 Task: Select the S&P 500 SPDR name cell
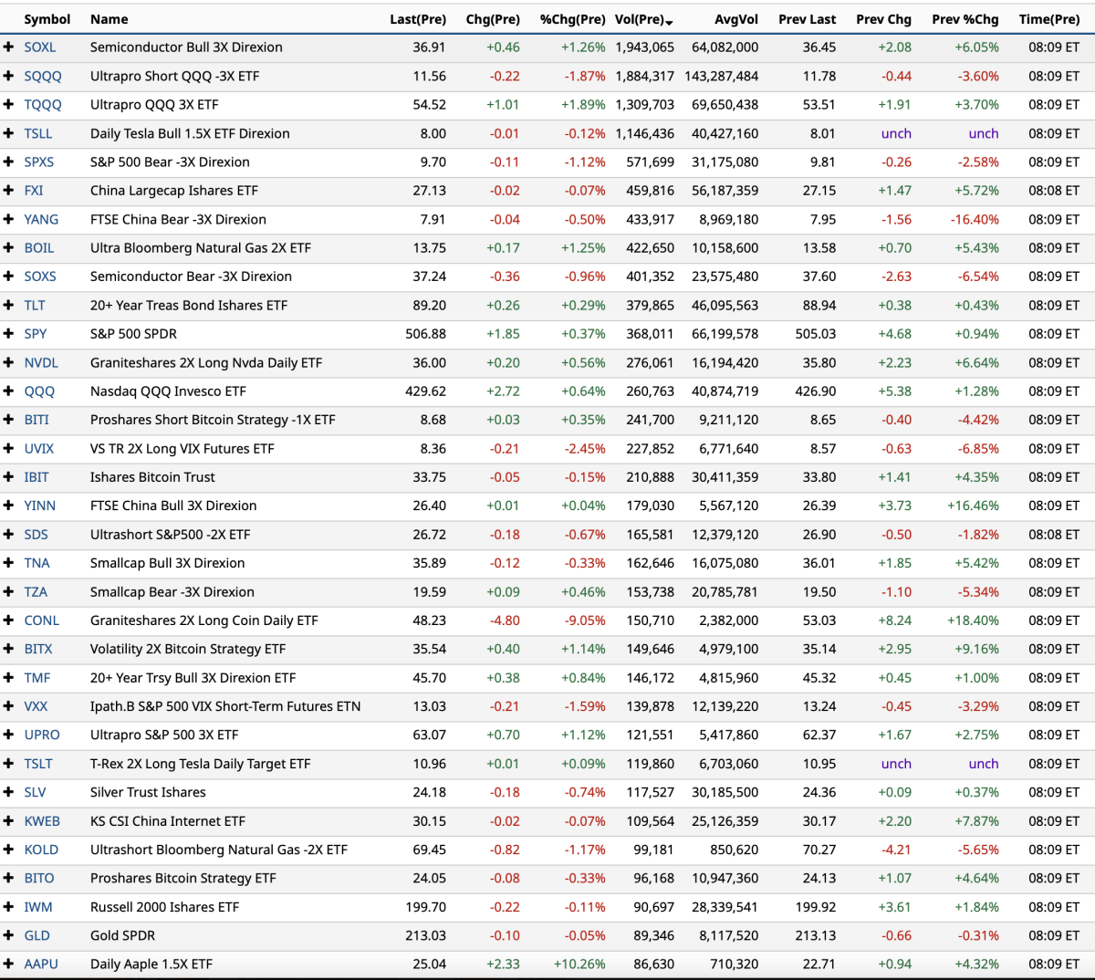(x=133, y=334)
